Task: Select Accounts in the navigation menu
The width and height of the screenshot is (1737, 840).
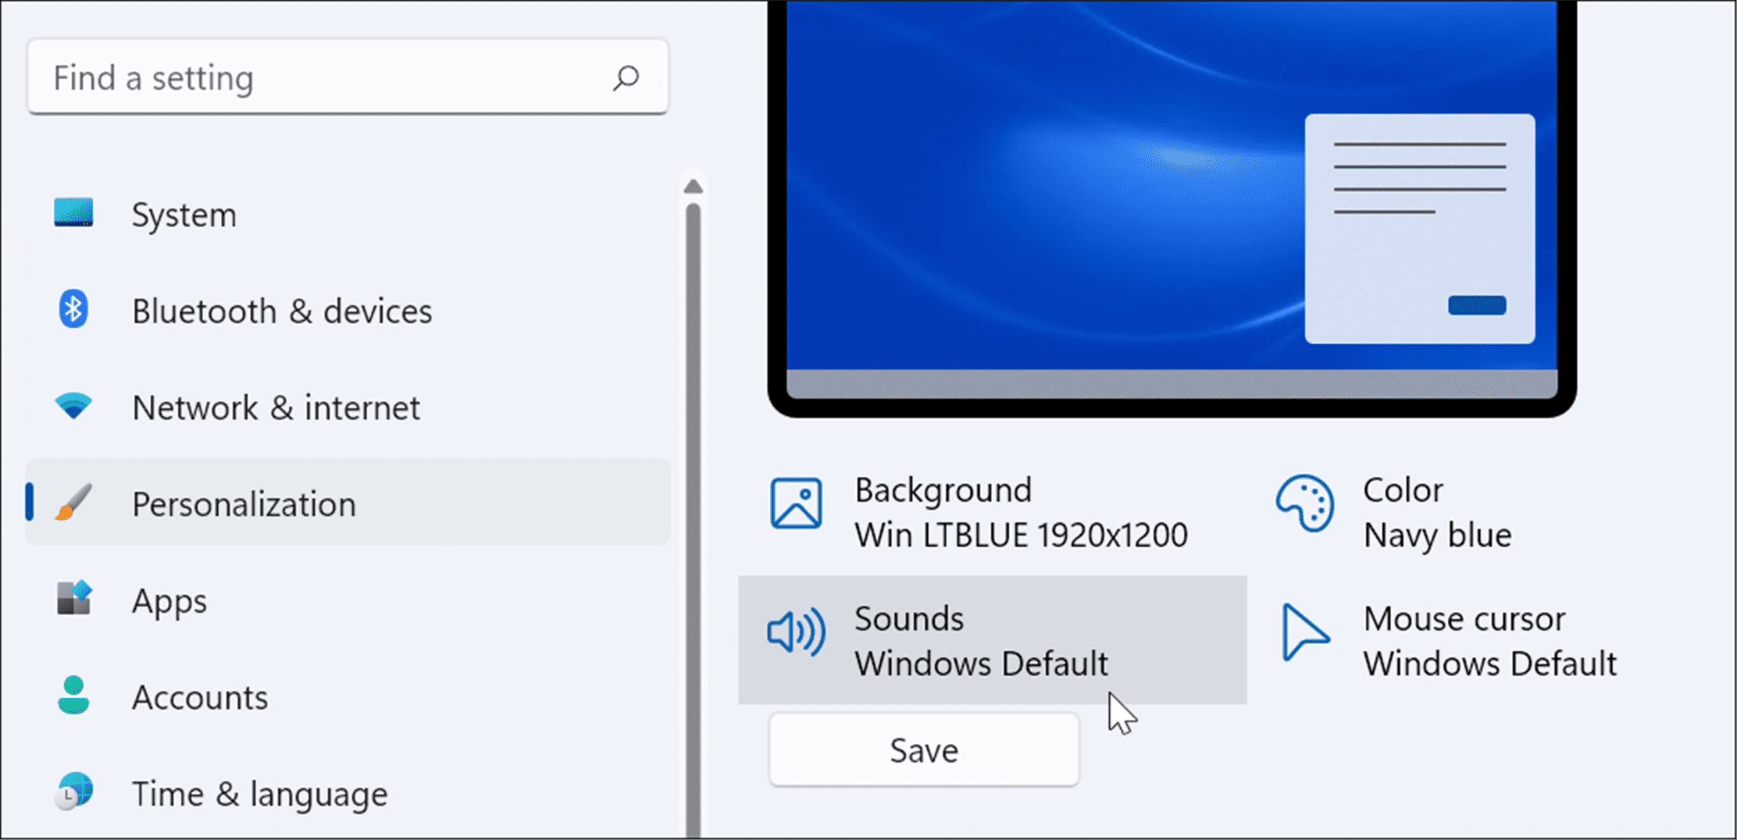Action: (x=200, y=696)
